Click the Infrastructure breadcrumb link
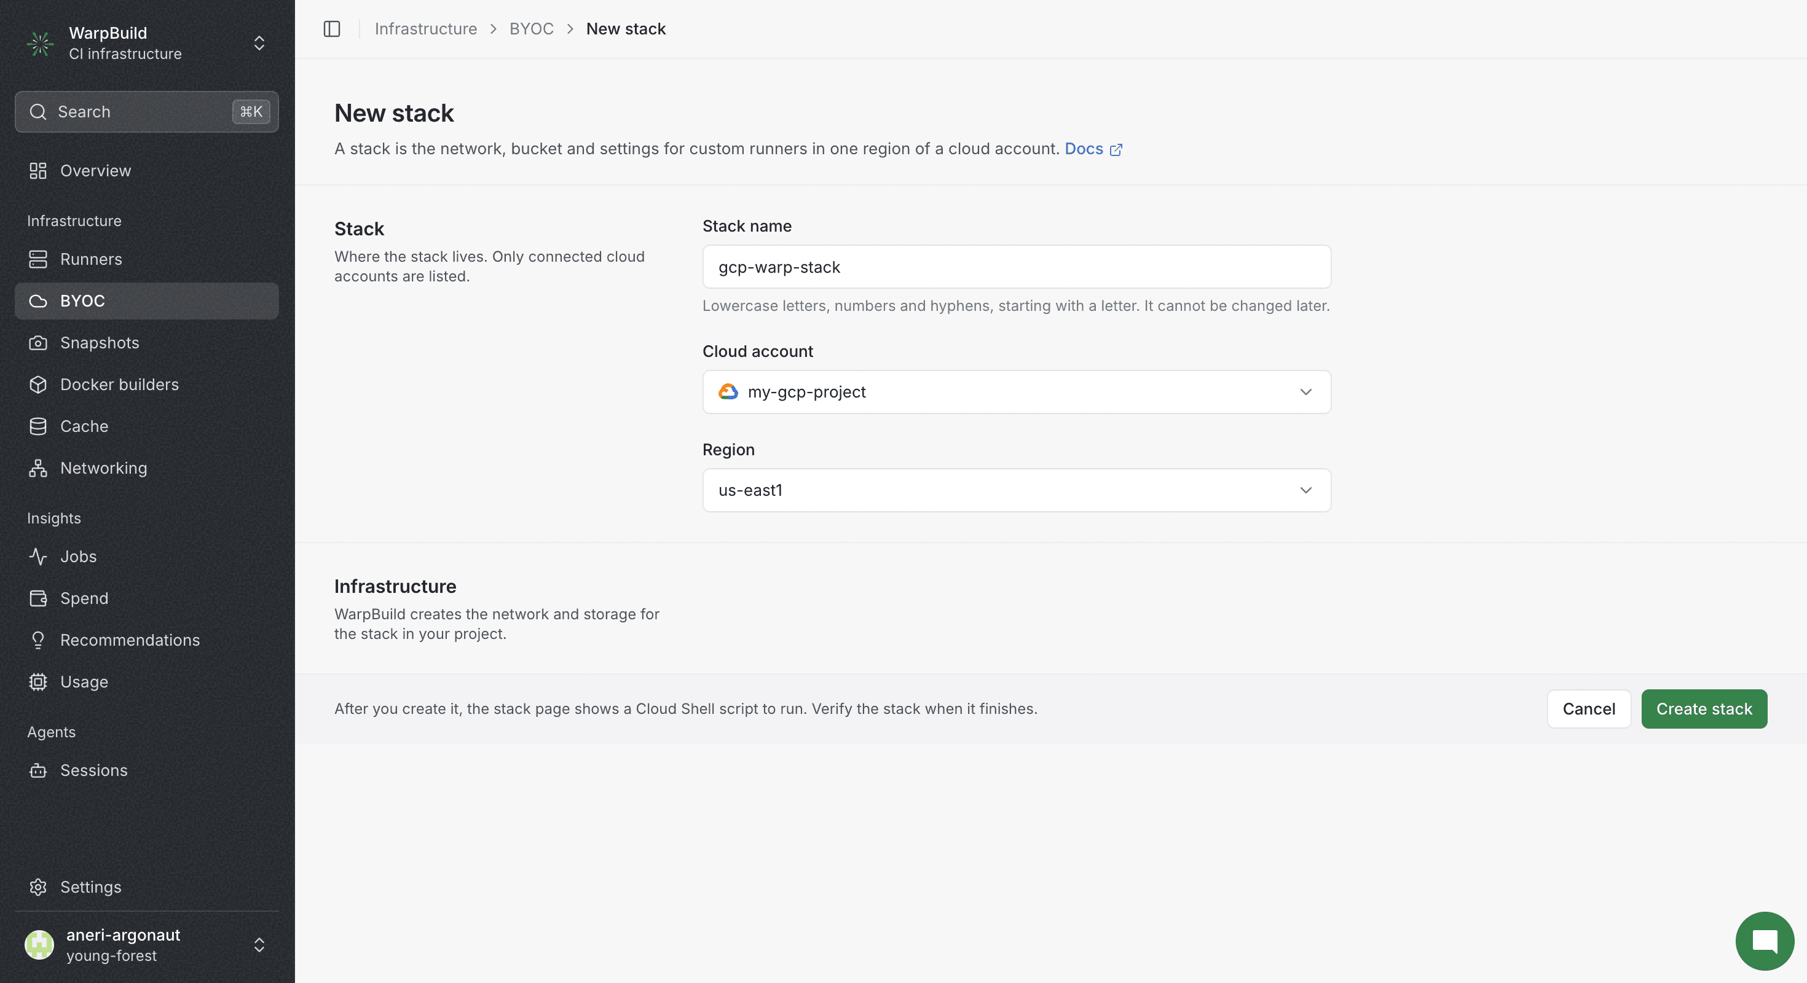Image resolution: width=1807 pixels, height=983 pixels. 425,29
